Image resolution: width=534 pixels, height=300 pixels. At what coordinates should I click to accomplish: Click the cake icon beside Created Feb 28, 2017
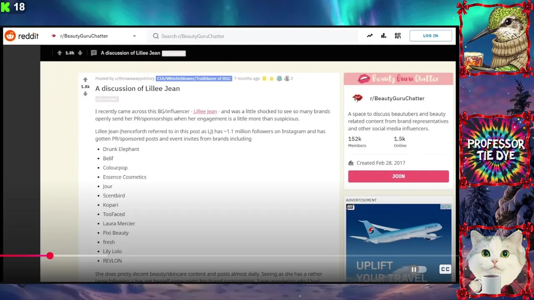(x=351, y=163)
